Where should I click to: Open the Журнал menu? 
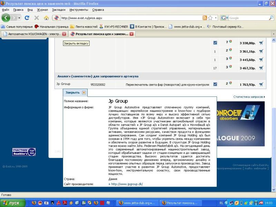click(42, 10)
